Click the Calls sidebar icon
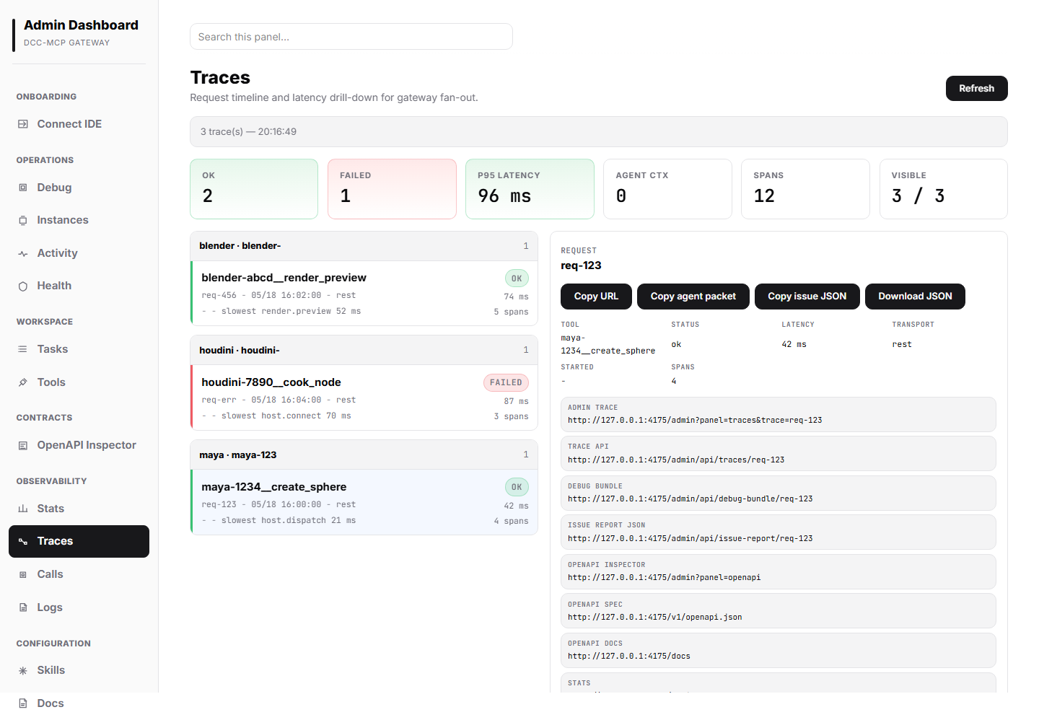This screenshot has width=1039, height=720. pyautogui.click(x=23, y=574)
